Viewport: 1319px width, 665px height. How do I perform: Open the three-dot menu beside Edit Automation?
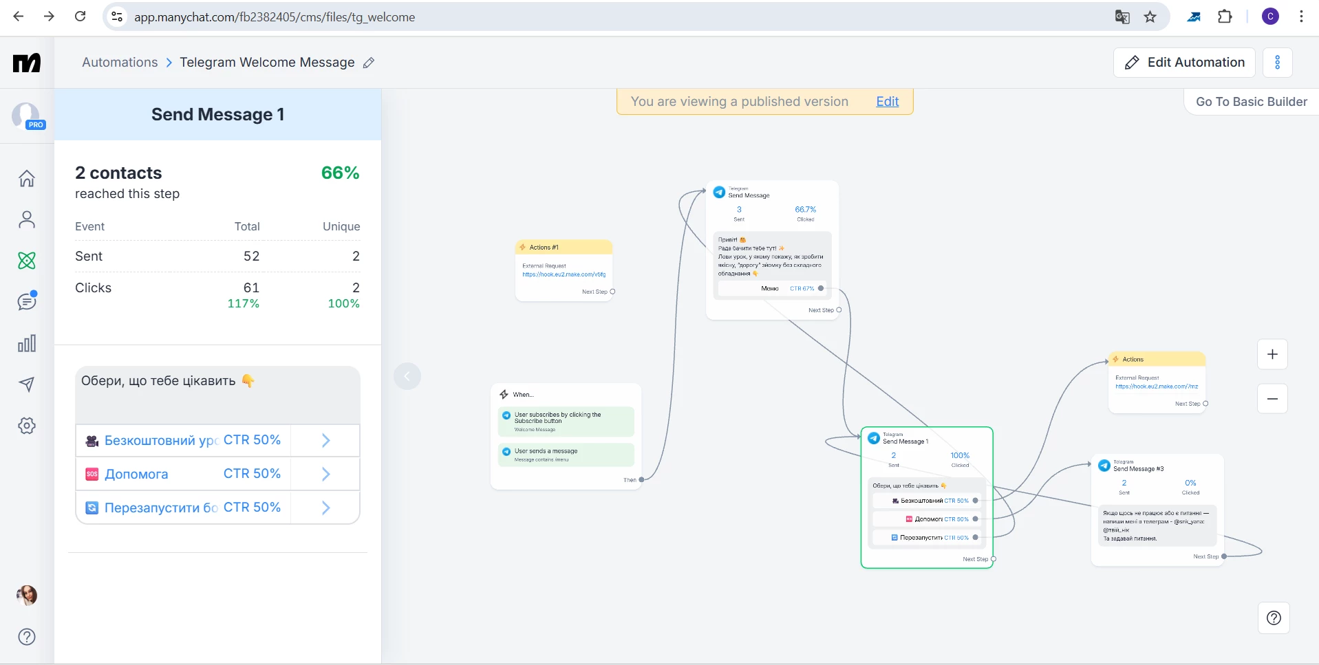click(1277, 63)
